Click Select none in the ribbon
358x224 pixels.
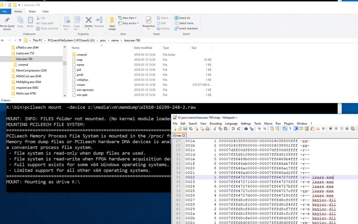pos(184,23)
